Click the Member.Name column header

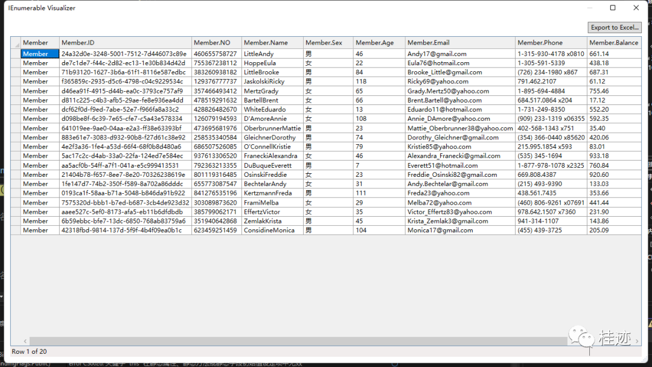[x=272, y=42]
